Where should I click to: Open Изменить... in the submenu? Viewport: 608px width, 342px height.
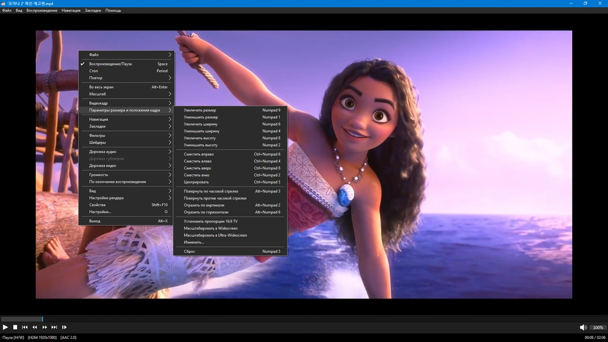click(x=231, y=242)
